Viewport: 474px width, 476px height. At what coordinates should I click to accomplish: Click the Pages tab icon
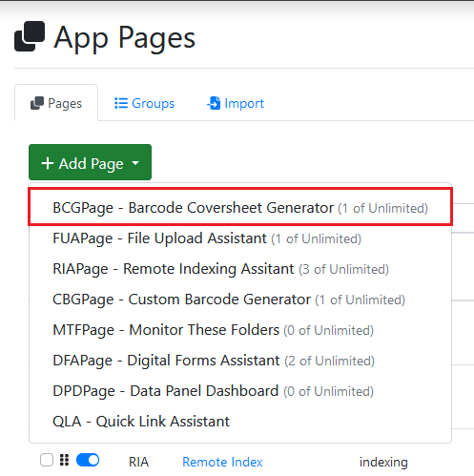pyautogui.click(x=37, y=103)
